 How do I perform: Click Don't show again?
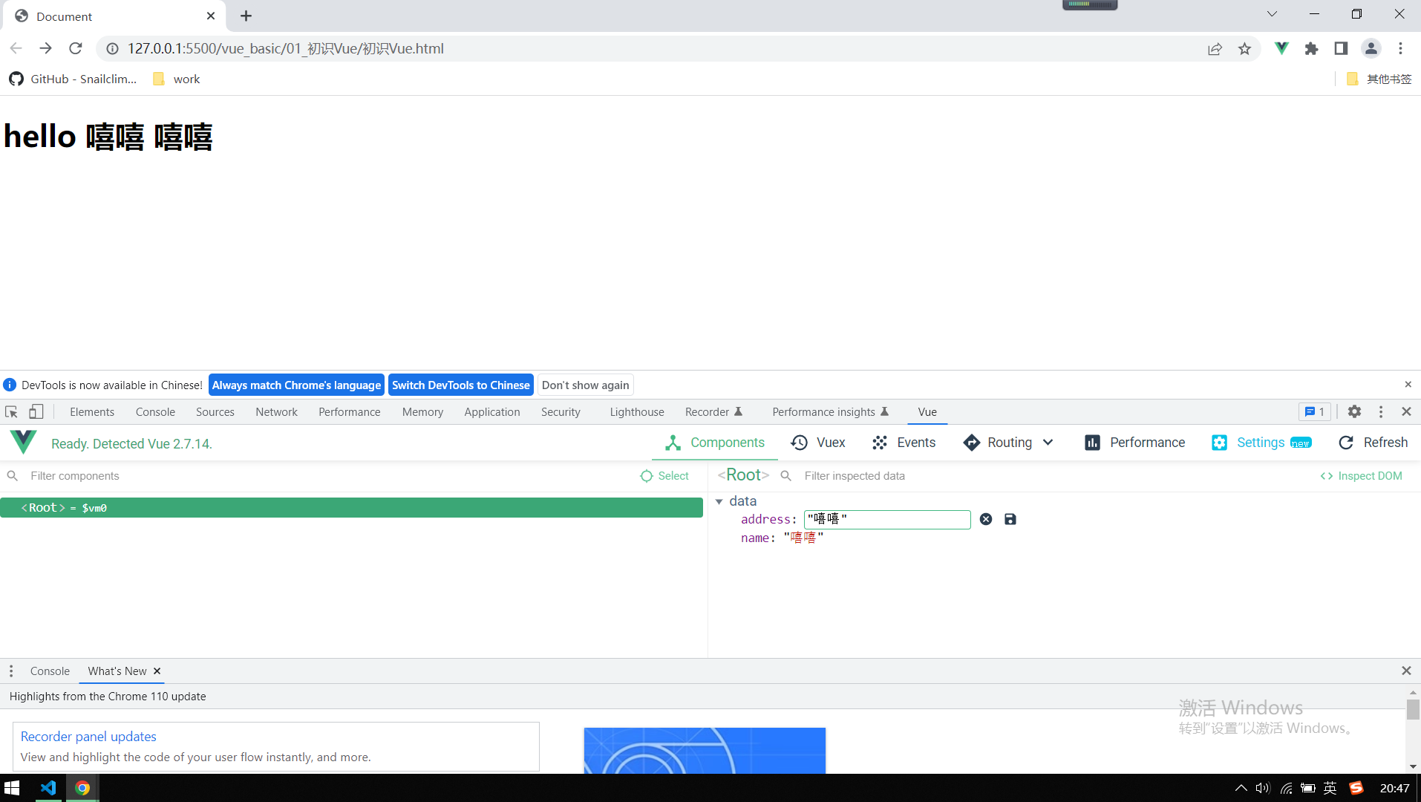585,385
